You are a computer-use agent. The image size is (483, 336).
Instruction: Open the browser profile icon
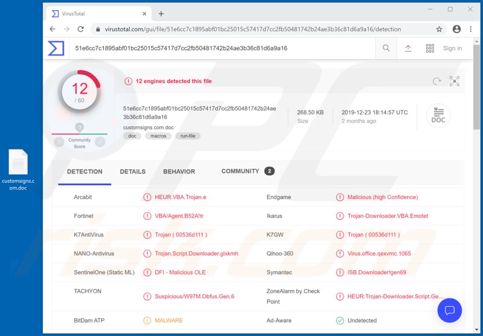[x=457, y=29]
